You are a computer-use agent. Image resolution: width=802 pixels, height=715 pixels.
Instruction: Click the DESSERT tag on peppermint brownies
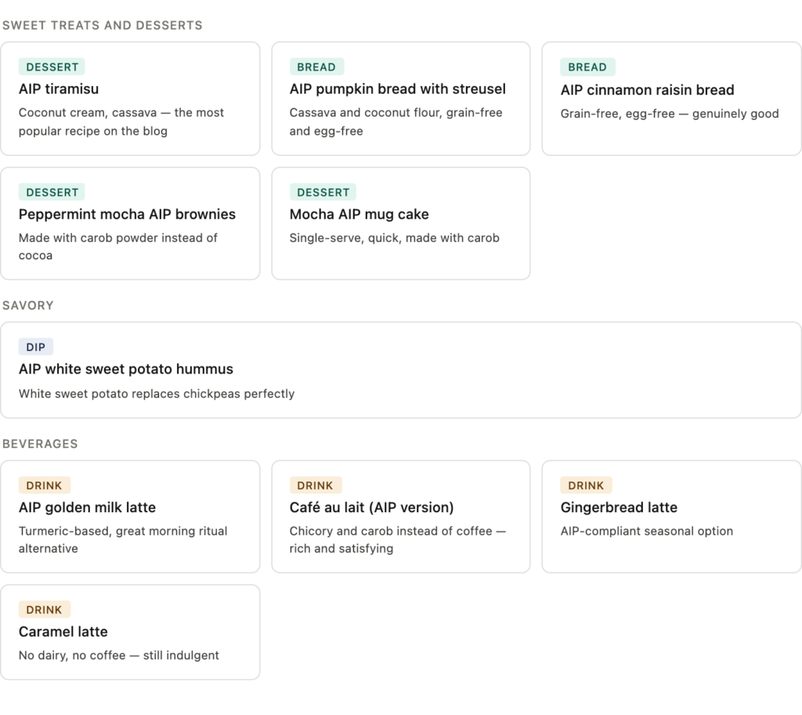pos(52,193)
